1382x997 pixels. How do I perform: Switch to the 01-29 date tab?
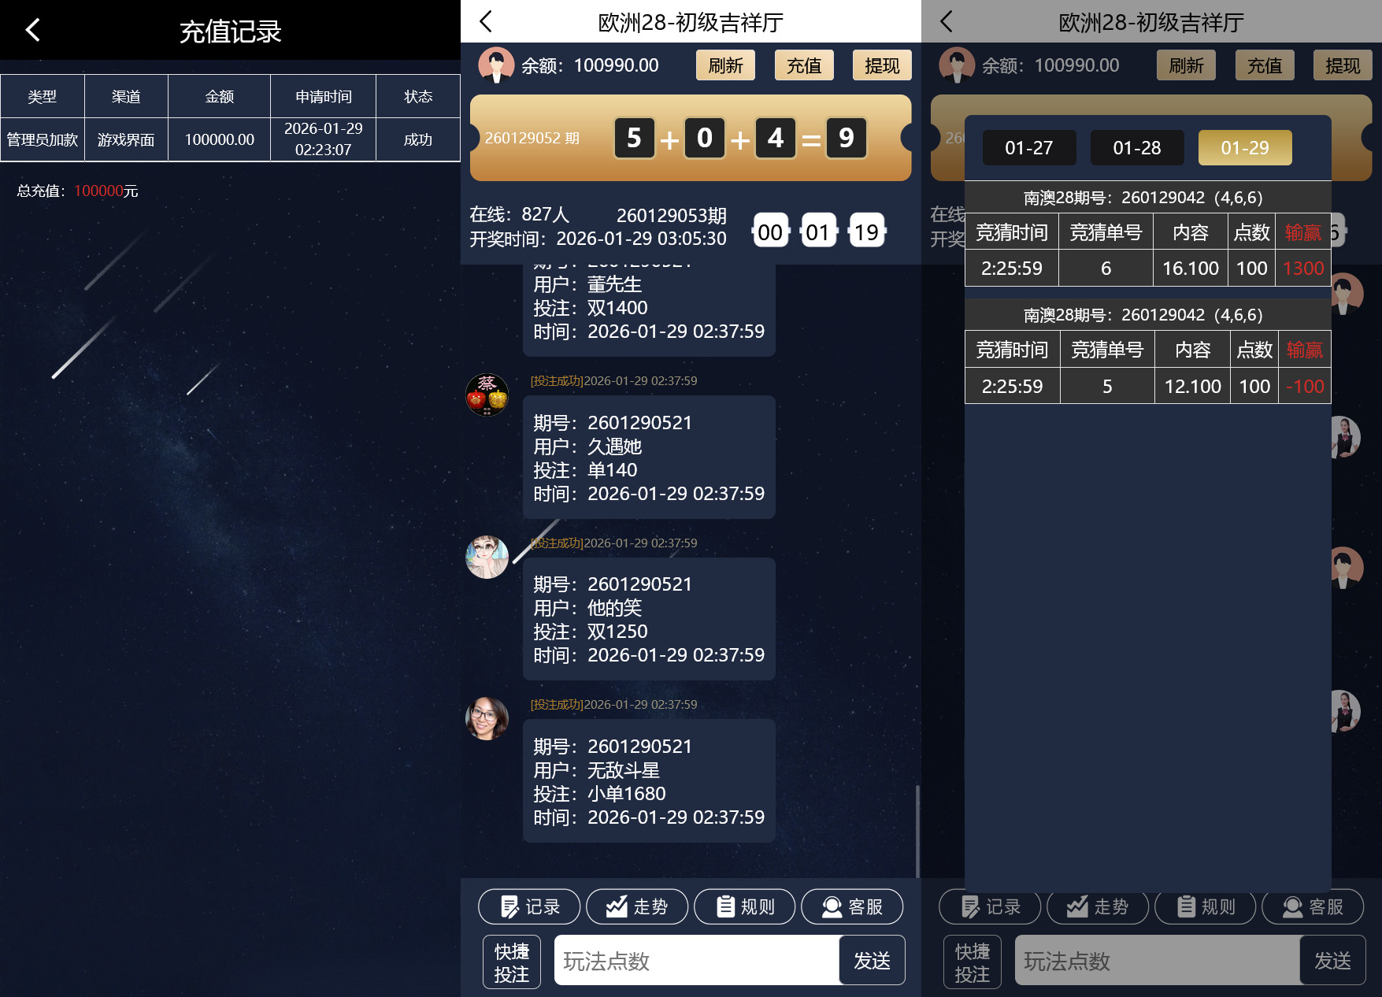pos(1244,147)
